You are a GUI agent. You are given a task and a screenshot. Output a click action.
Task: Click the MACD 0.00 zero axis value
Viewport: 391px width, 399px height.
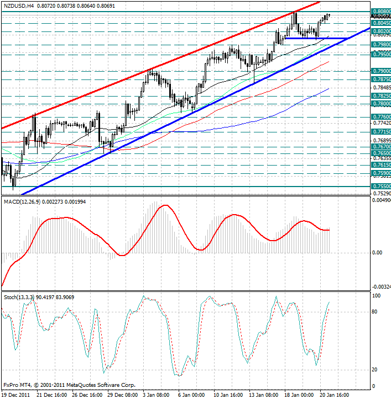[x=377, y=253]
